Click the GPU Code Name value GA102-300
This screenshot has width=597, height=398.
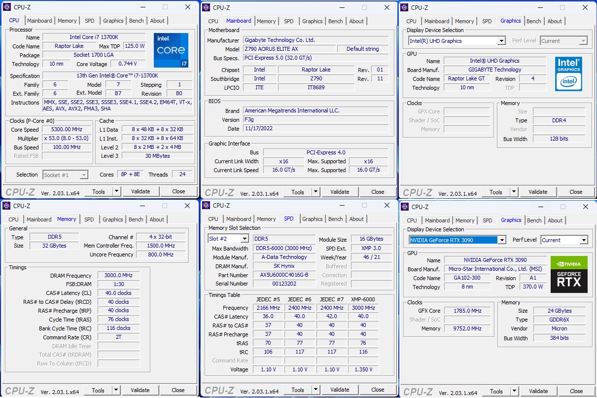[467, 278]
